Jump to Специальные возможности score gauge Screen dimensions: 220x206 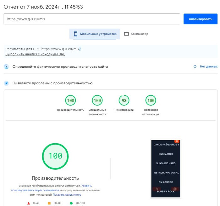point(97,101)
